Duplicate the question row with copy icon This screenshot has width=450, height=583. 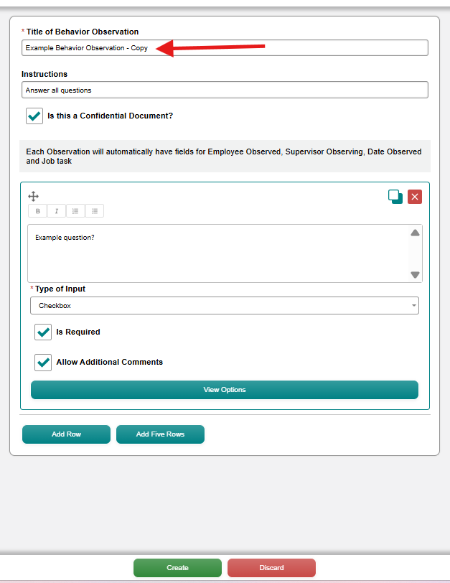tap(395, 197)
